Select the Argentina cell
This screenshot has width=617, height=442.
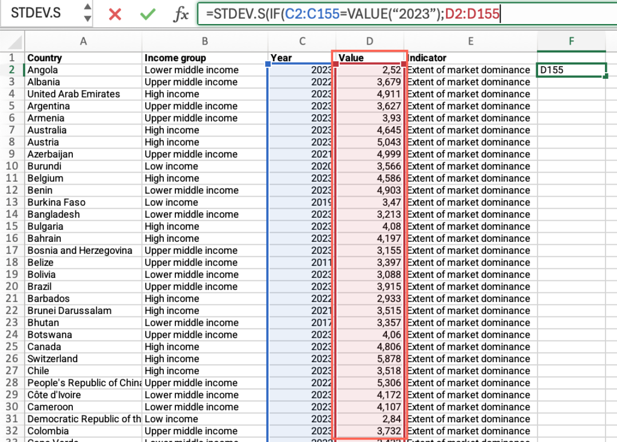pos(83,106)
